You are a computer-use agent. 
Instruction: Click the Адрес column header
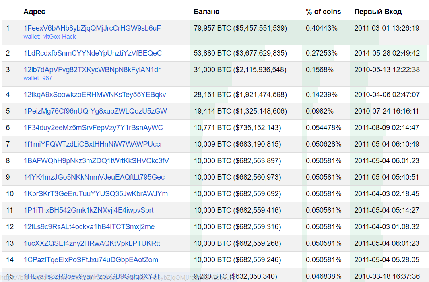pos(34,12)
